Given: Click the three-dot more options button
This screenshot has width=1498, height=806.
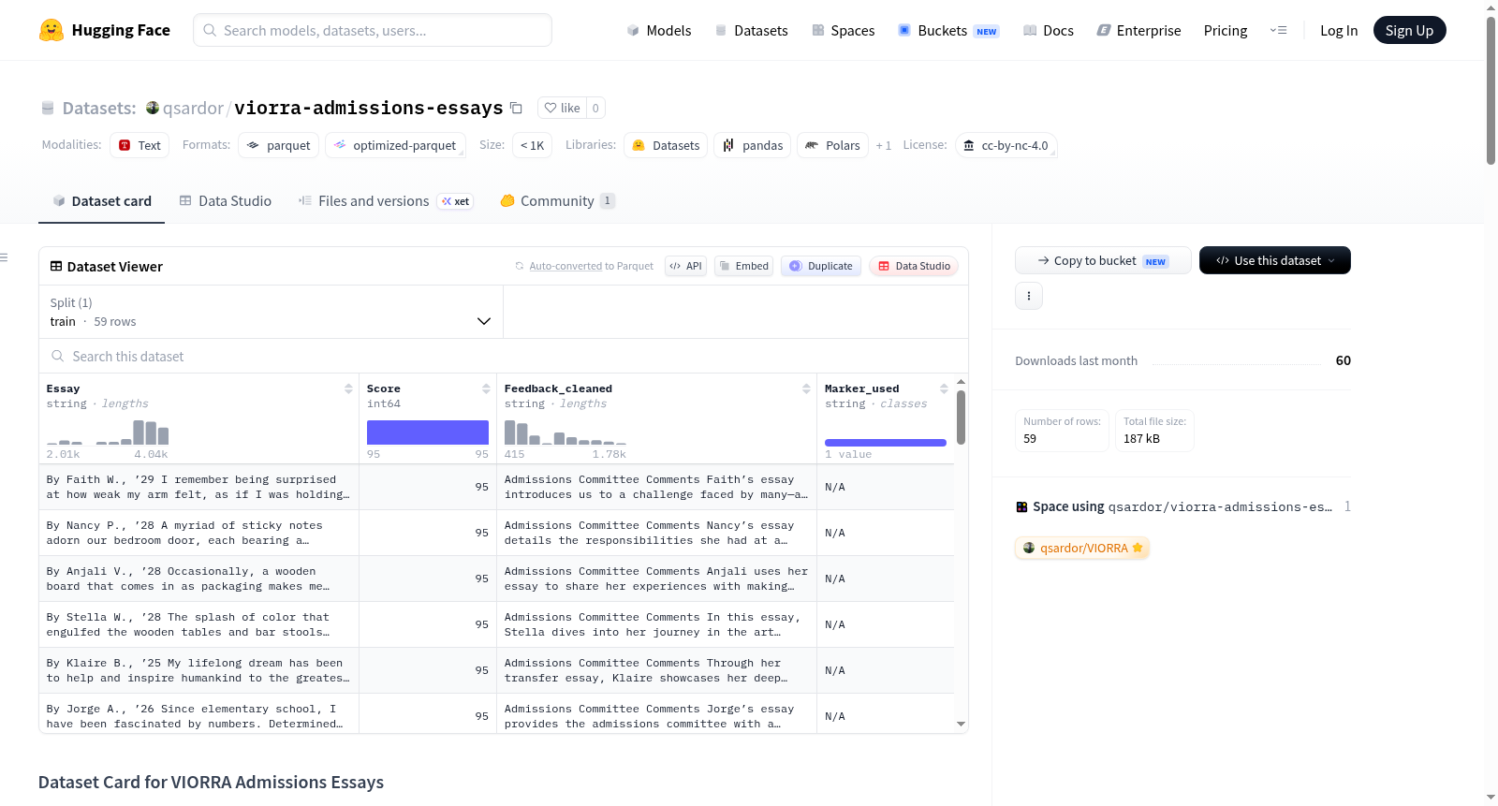Looking at the screenshot, I should [1029, 296].
